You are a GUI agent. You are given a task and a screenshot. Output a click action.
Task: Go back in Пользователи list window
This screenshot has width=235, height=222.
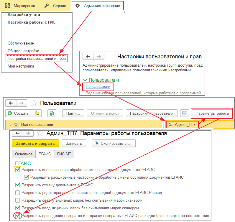pyautogui.click(x=11, y=103)
